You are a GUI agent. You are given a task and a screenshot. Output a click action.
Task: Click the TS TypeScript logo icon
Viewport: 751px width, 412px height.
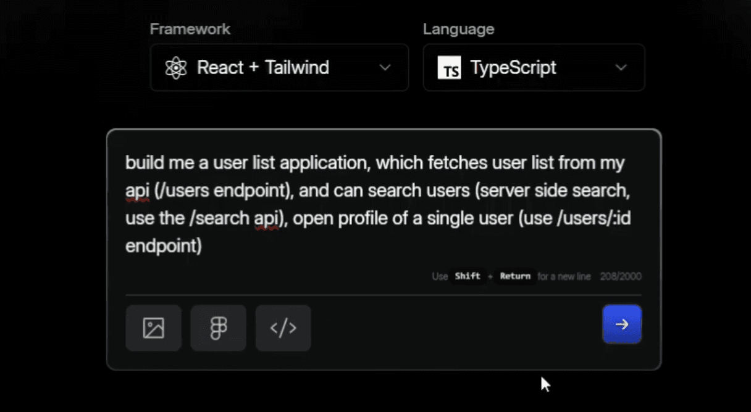(449, 68)
